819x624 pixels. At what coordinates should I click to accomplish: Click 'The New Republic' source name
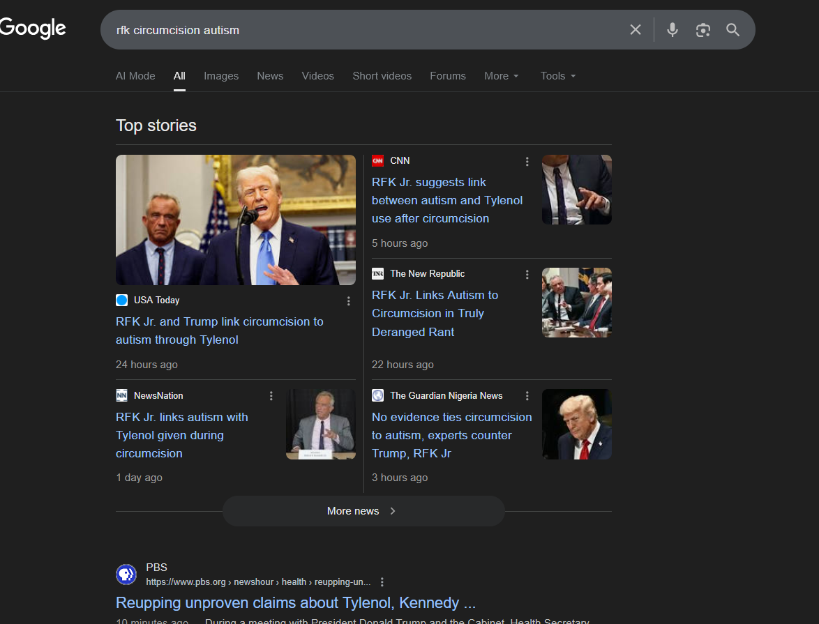(x=427, y=273)
